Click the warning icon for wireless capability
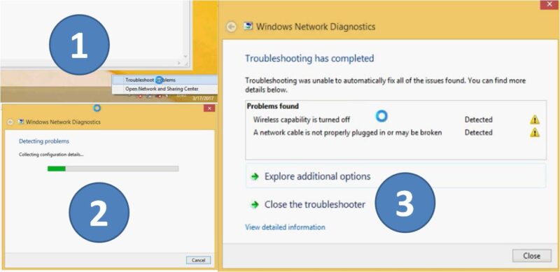The image size is (560, 272). (x=535, y=120)
